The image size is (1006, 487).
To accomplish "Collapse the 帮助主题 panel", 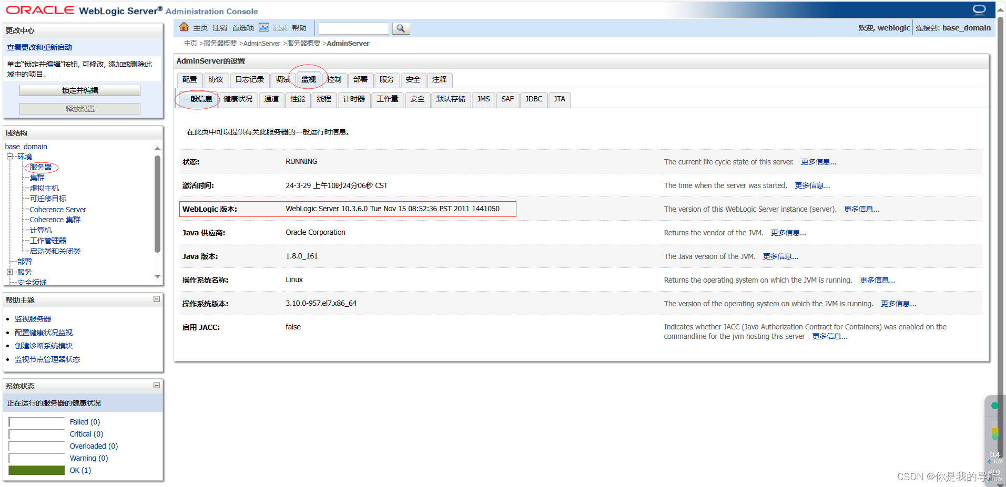I will click(157, 299).
